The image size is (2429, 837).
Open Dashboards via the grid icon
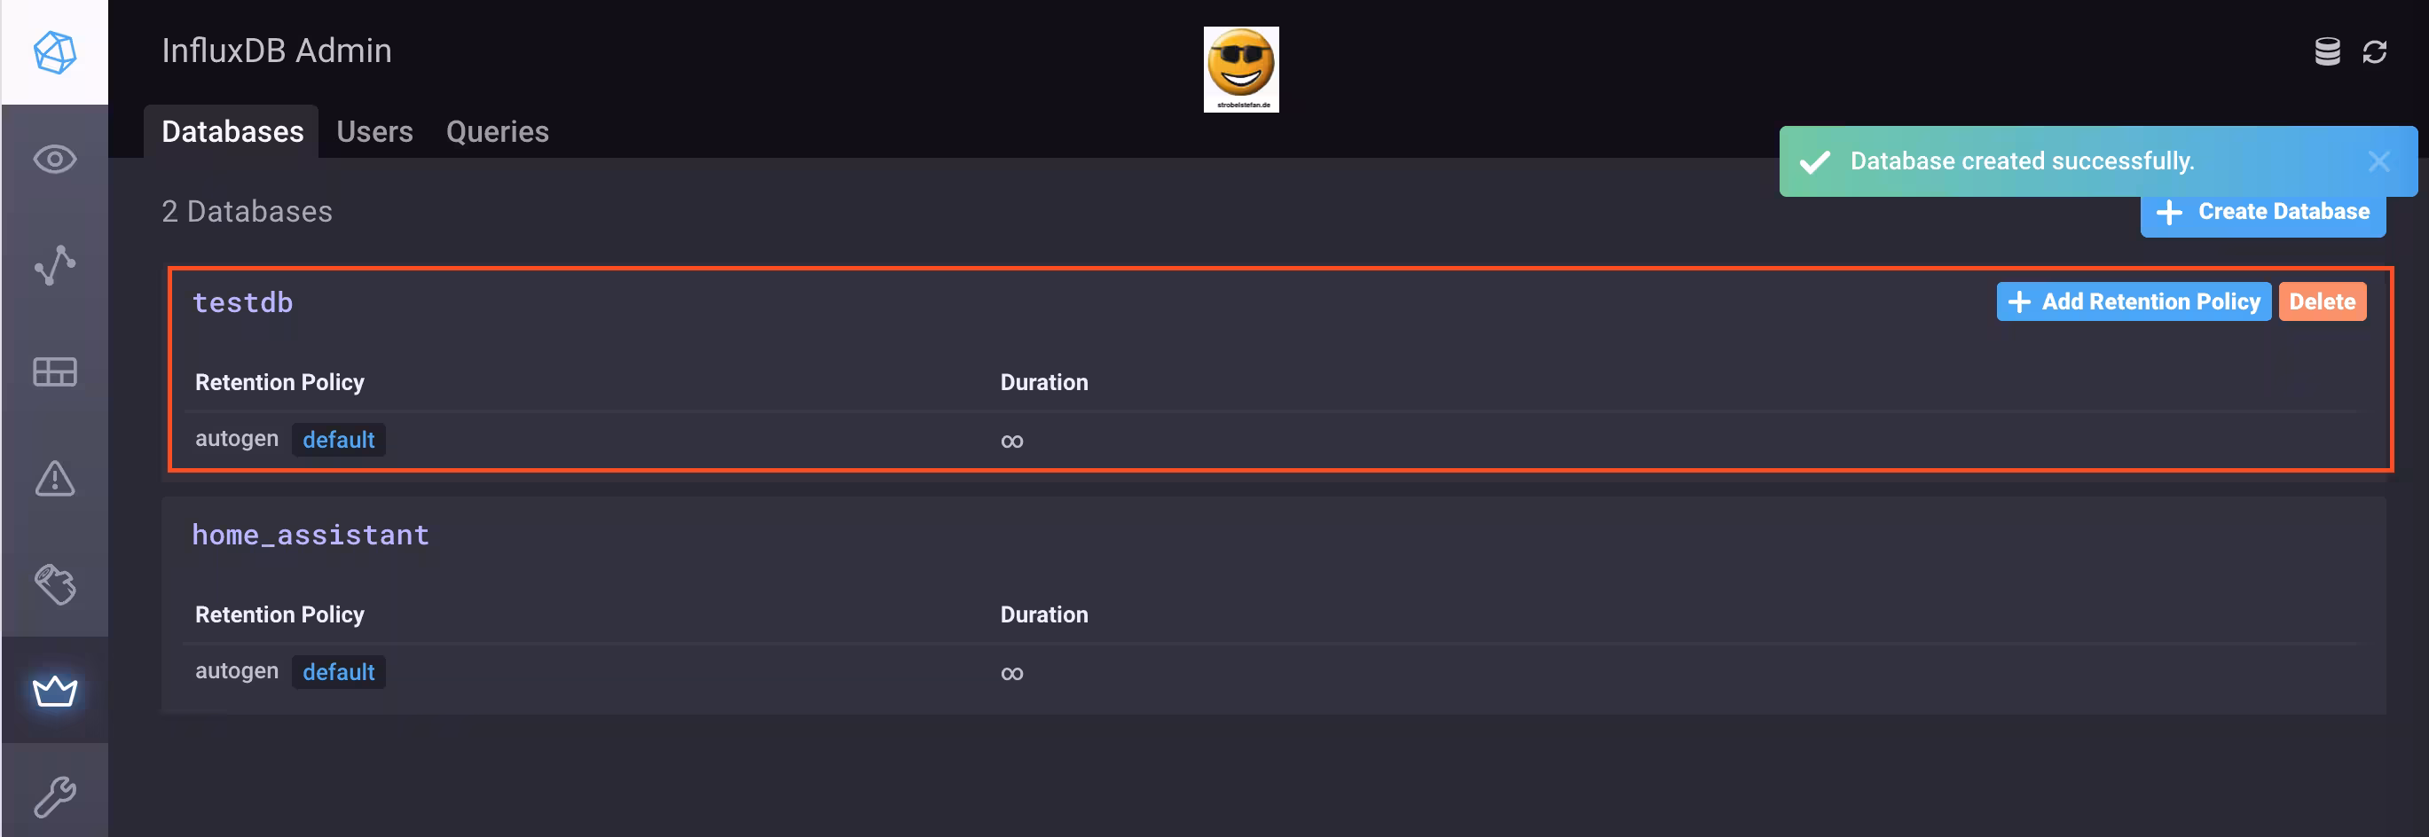point(54,372)
